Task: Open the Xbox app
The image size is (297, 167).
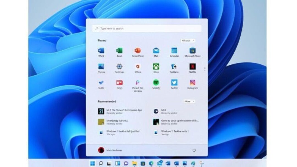Action: pos(156,69)
